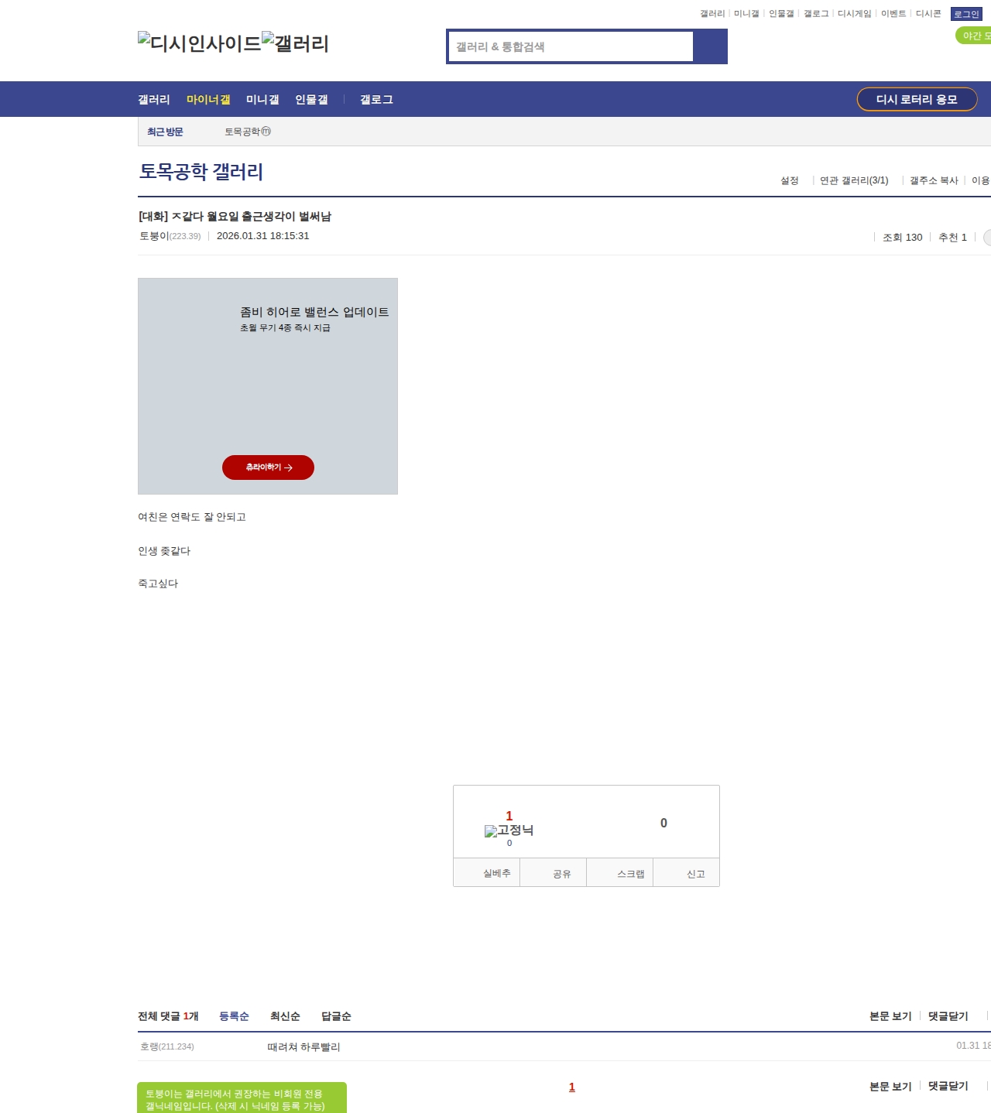This screenshot has width=991, height=1113.
Task: Open the 갤로그 menu in navigation bar
Action: pos(376,100)
